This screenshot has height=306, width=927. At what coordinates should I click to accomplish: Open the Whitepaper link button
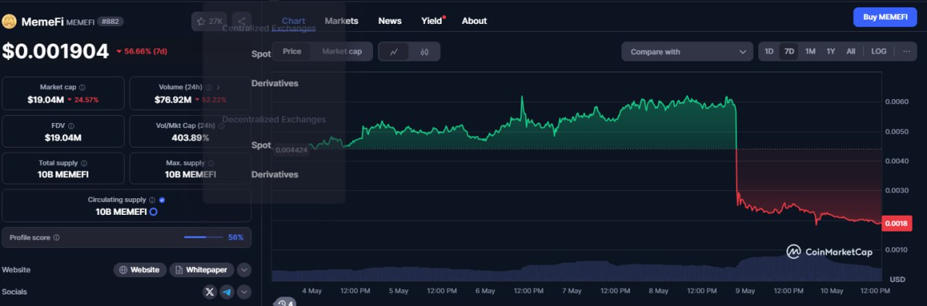coord(202,270)
